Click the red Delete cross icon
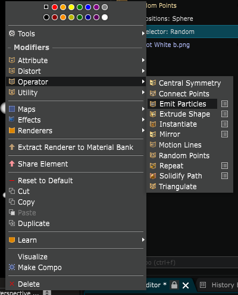The image size is (238, 295). point(12,284)
